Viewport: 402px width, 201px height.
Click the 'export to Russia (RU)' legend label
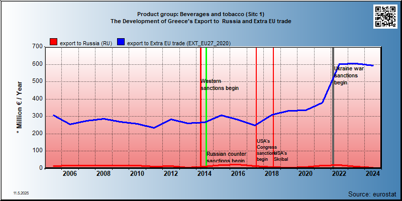click(86, 43)
